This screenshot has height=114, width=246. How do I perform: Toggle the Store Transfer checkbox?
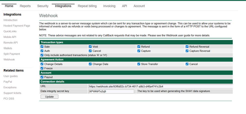click(139, 64)
